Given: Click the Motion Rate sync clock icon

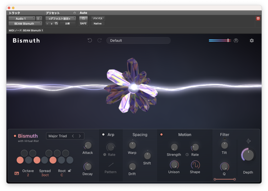Looking at the screenshot, I should pos(187,154).
